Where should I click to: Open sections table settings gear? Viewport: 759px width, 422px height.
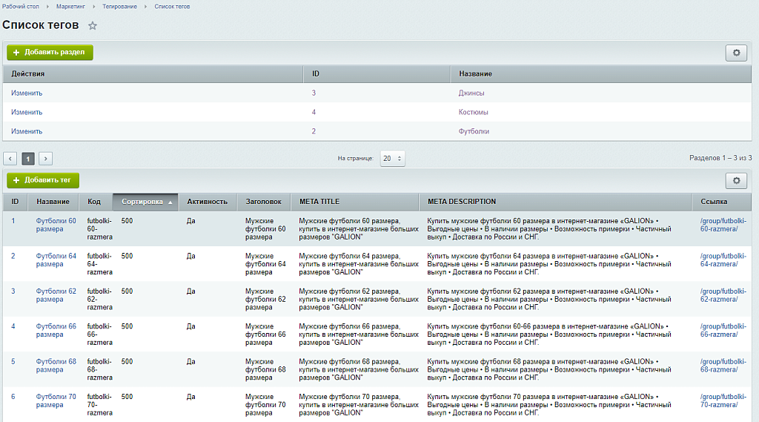click(735, 53)
